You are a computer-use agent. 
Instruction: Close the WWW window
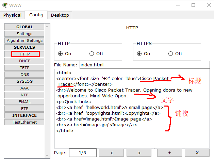point(209,5)
